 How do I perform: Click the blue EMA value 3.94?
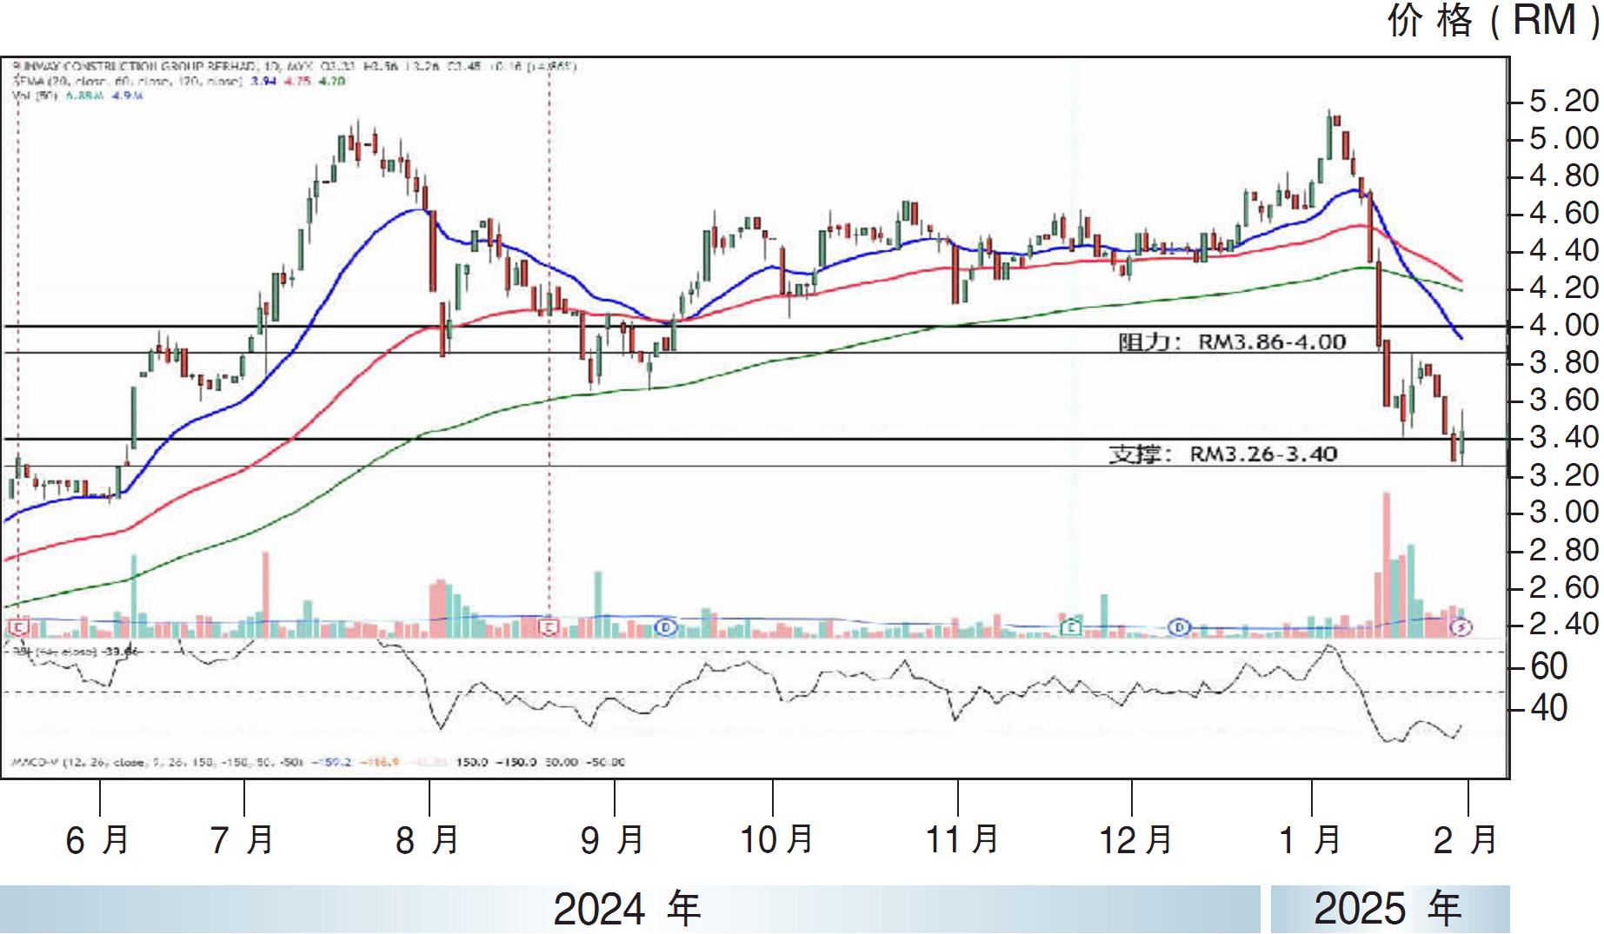[x=262, y=81]
